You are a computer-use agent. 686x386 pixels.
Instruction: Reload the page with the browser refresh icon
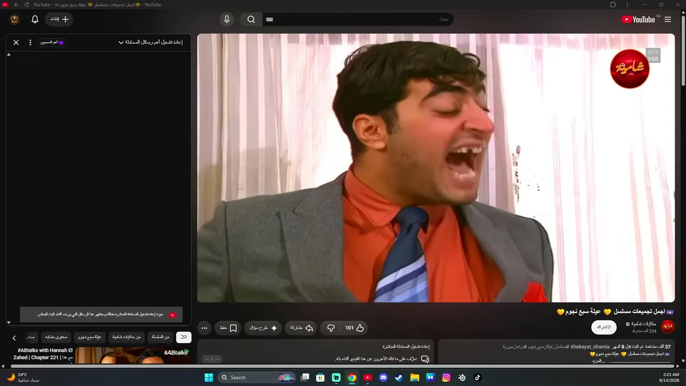click(x=26, y=5)
